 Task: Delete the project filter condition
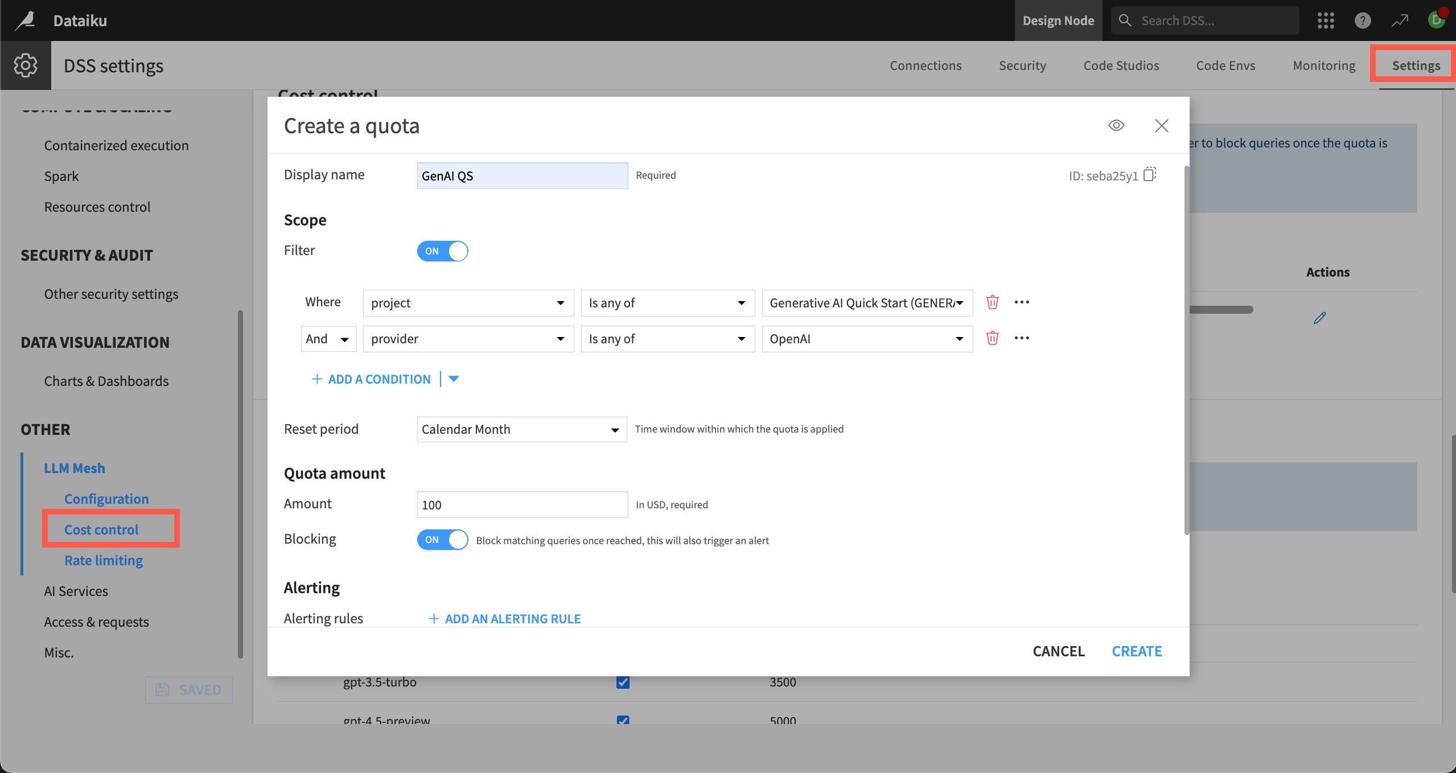tap(993, 302)
